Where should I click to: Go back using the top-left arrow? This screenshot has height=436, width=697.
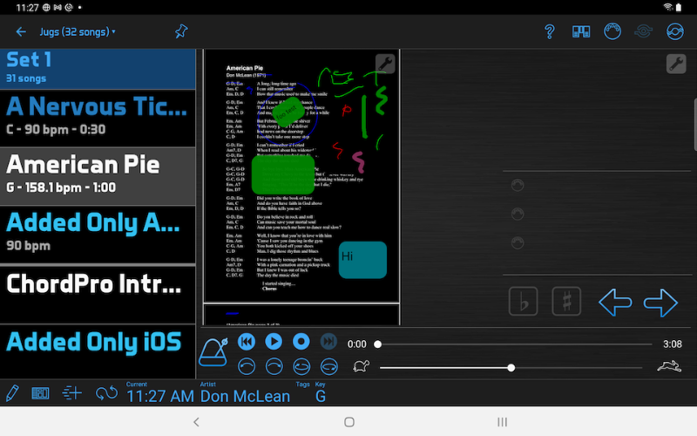click(x=21, y=32)
